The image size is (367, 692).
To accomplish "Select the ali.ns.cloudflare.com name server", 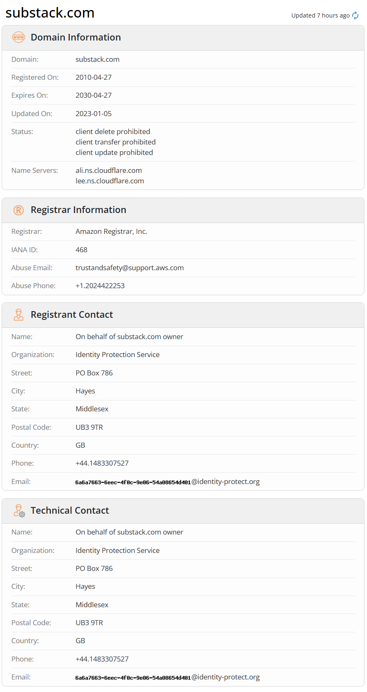I will click(109, 170).
